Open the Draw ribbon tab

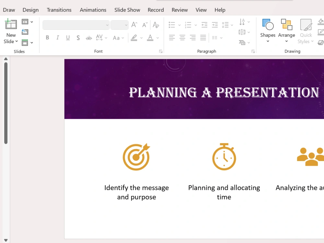pyautogui.click(x=9, y=10)
